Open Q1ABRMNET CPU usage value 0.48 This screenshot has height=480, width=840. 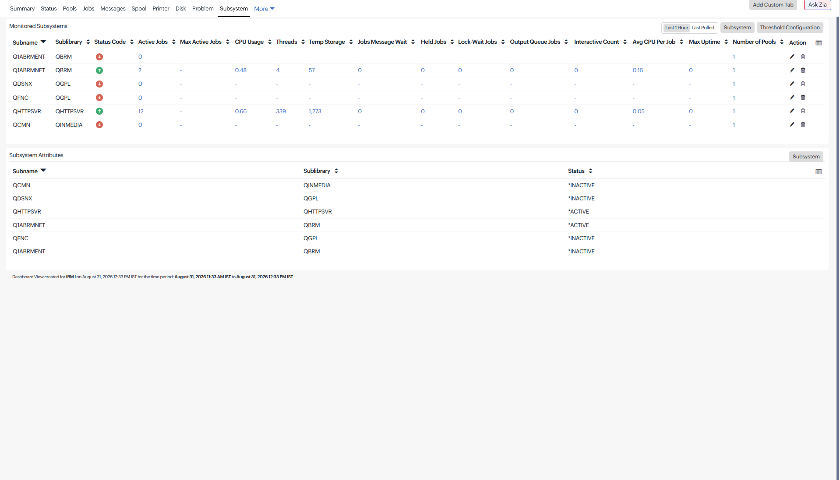click(241, 70)
